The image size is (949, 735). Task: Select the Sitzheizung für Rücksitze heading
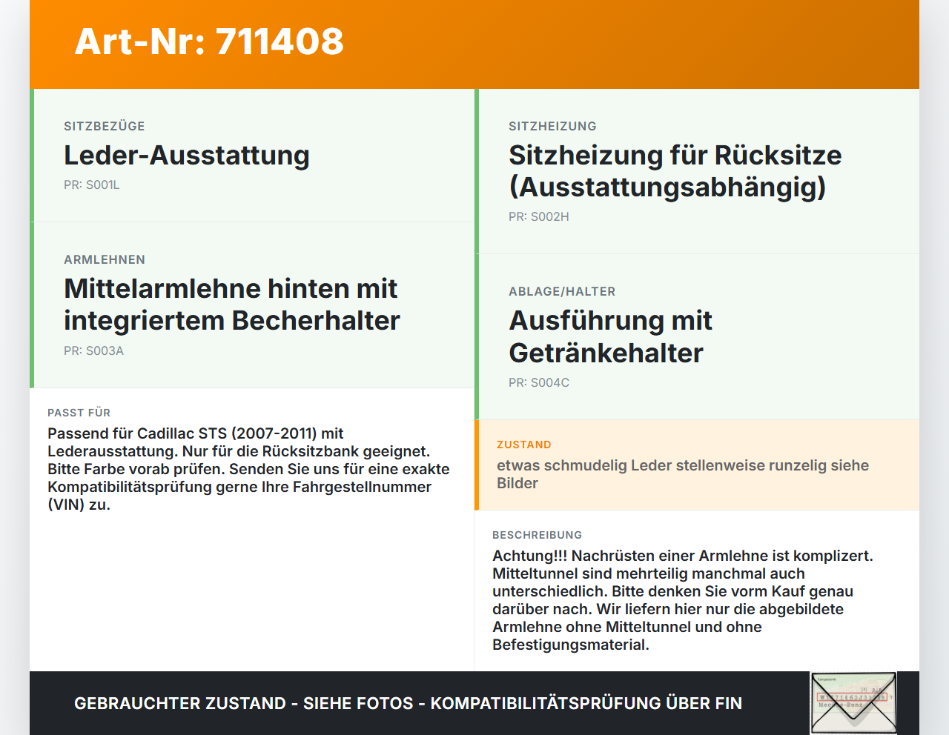[675, 171]
